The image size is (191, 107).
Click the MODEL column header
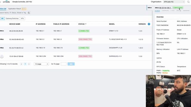(x=112, y=24)
